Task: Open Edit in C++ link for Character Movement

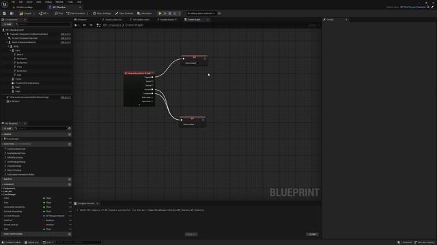Action: coord(66,97)
